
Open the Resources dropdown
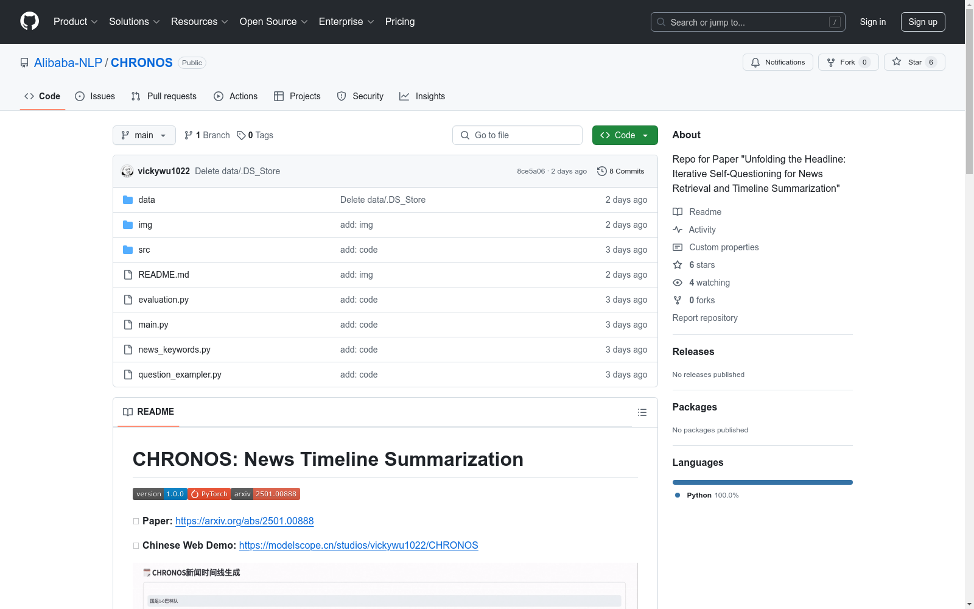200,22
